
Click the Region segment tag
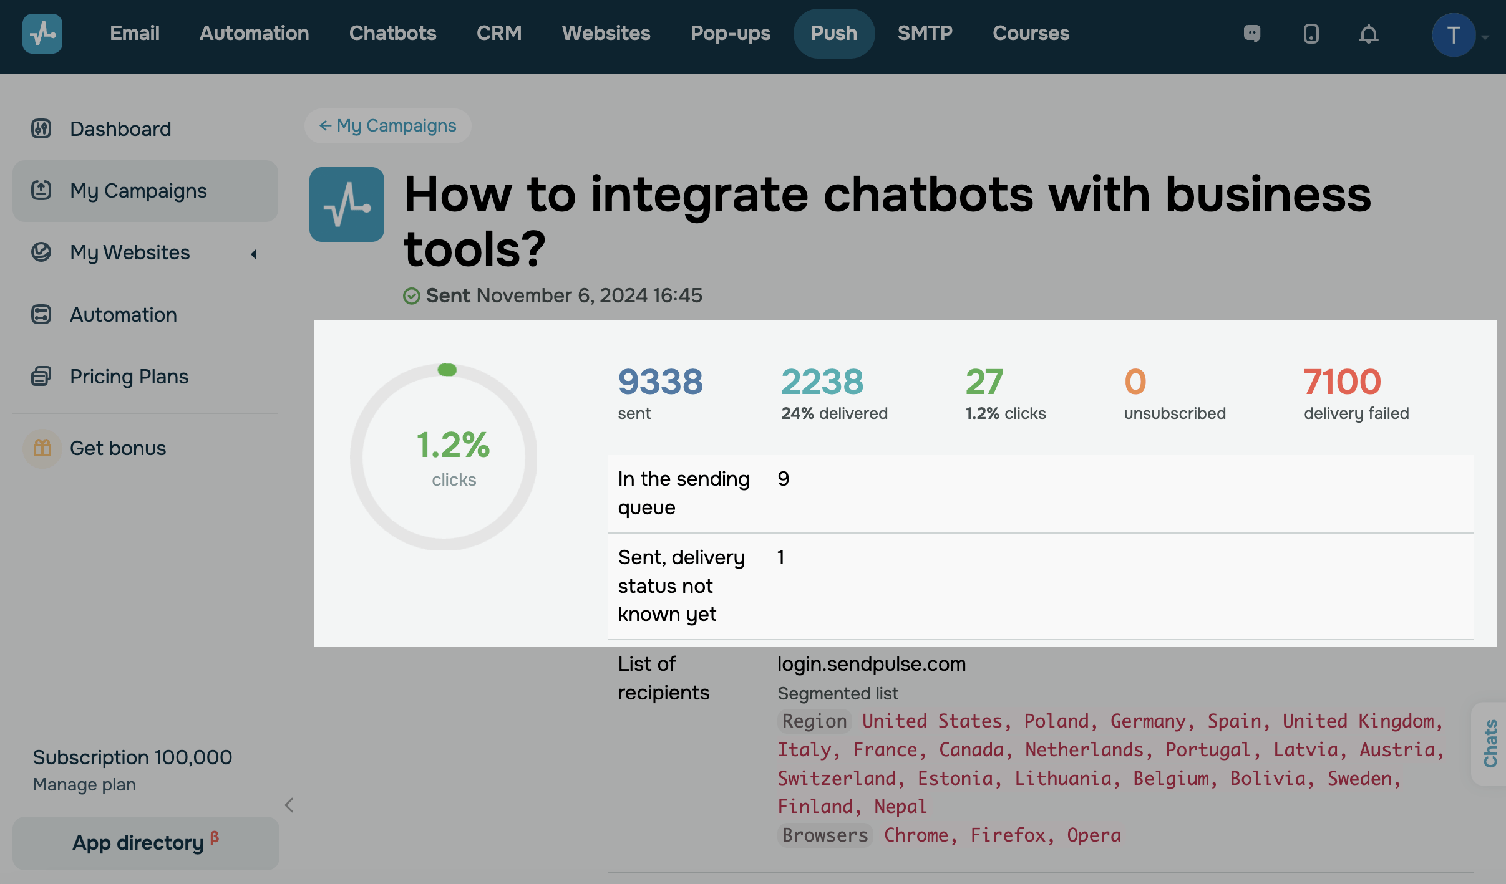click(814, 721)
